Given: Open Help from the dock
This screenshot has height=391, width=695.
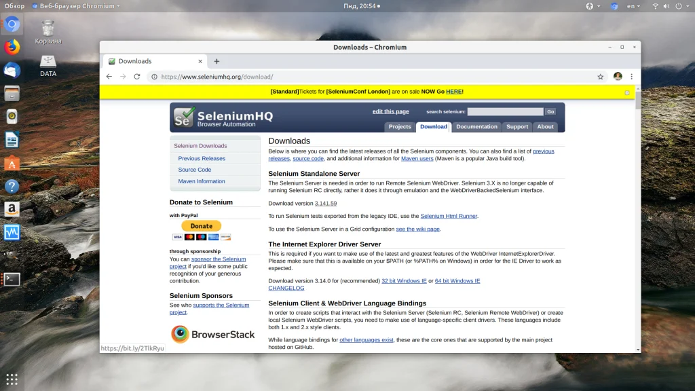Looking at the screenshot, I should click(x=12, y=186).
